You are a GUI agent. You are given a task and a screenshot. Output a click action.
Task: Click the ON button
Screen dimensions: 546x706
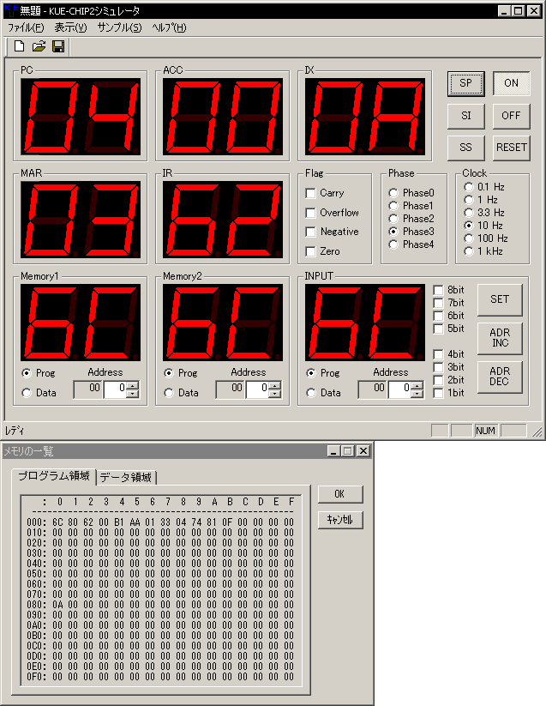coord(512,83)
